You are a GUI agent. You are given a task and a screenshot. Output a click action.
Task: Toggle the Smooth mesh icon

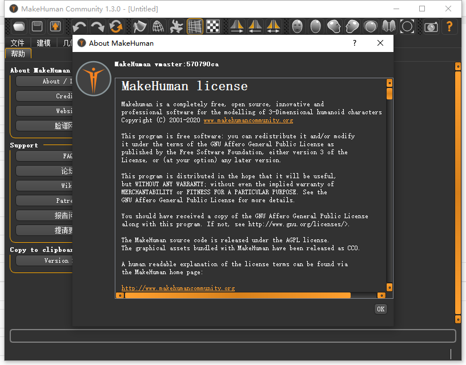click(x=140, y=26)
